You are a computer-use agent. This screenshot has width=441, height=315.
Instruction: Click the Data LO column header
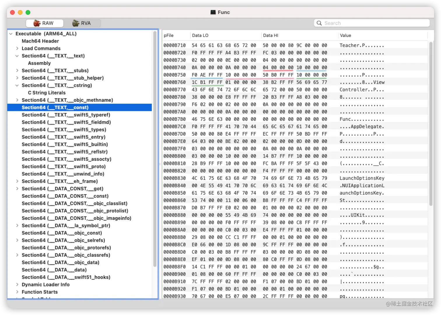(226, 35)
